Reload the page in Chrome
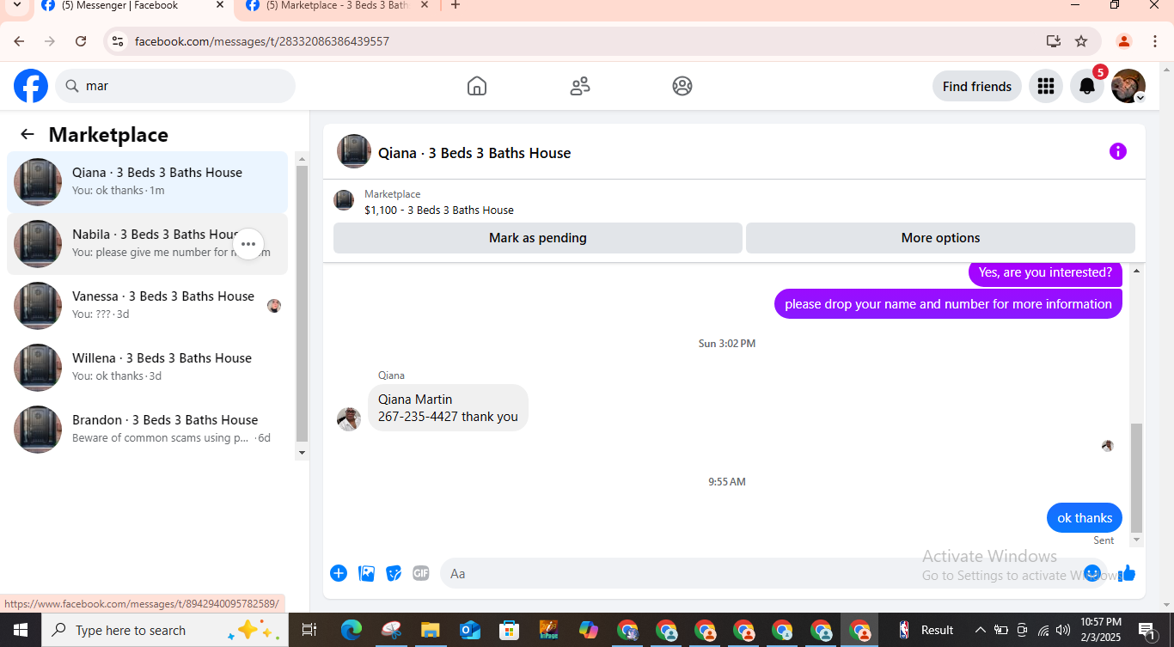The image size is (1174, 647). pos(81,41)
